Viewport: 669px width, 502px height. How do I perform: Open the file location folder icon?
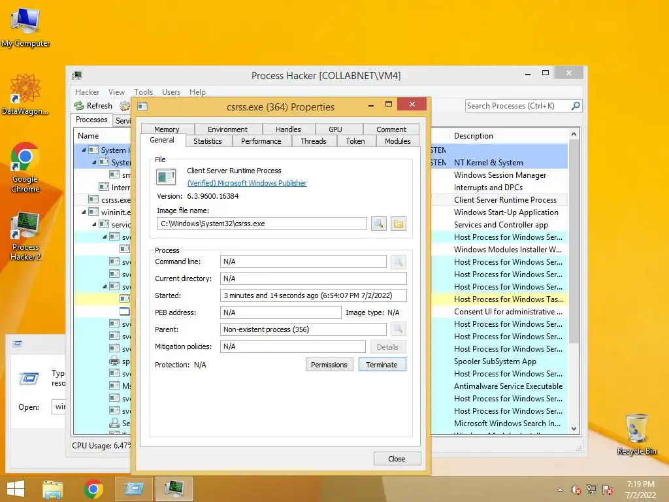click(x=398, y=224)
